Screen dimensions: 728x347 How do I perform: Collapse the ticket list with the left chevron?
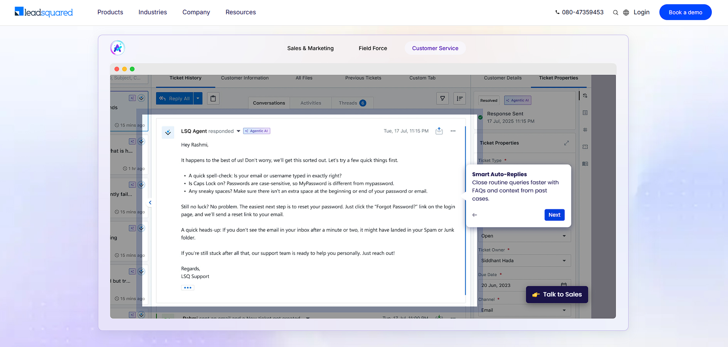click(x=150, y=202)
